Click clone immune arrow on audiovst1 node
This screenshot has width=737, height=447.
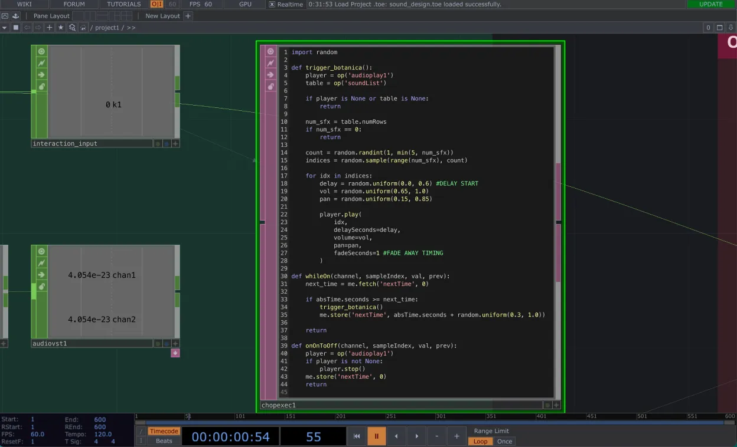pyautogui.click(x=41, y=275)
